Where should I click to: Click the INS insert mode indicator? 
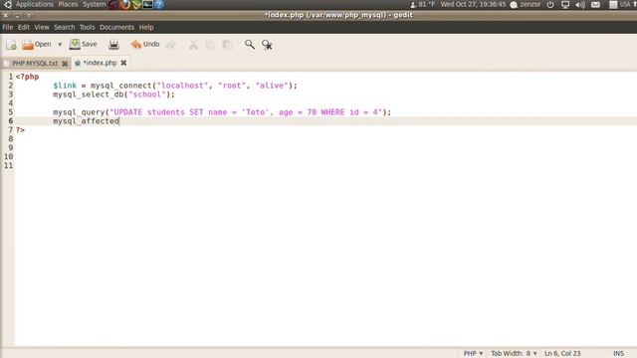pos(618,354)
